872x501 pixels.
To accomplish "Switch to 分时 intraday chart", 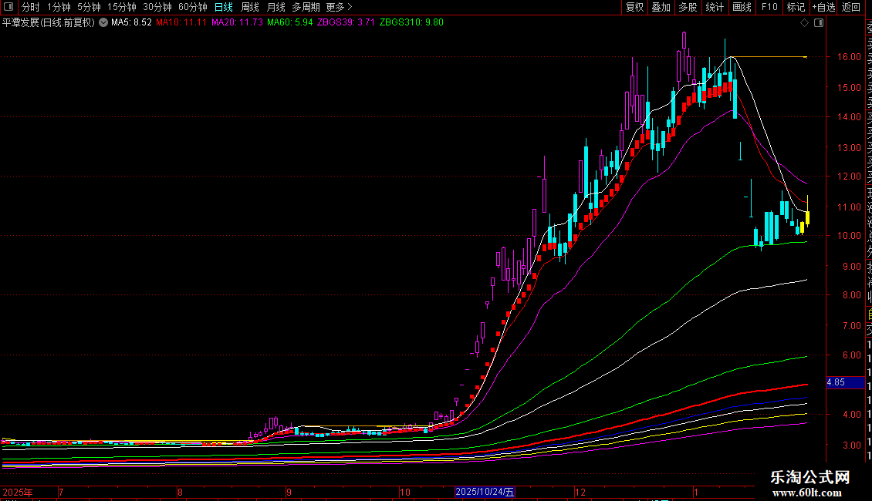I will (x=30, y=7).
